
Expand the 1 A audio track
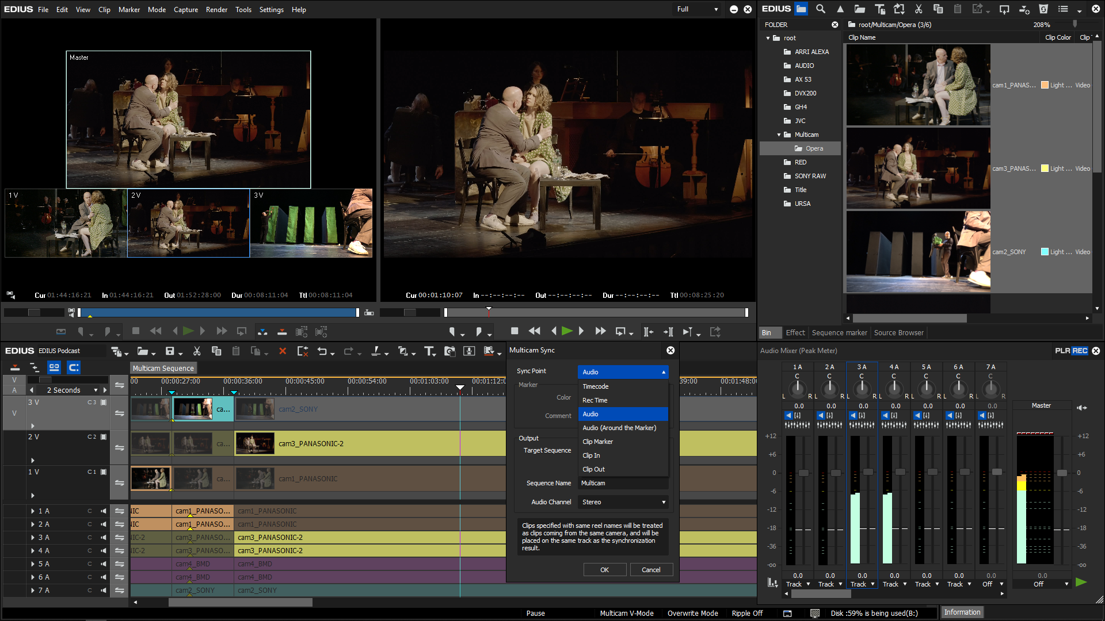(x=33, y=511)
